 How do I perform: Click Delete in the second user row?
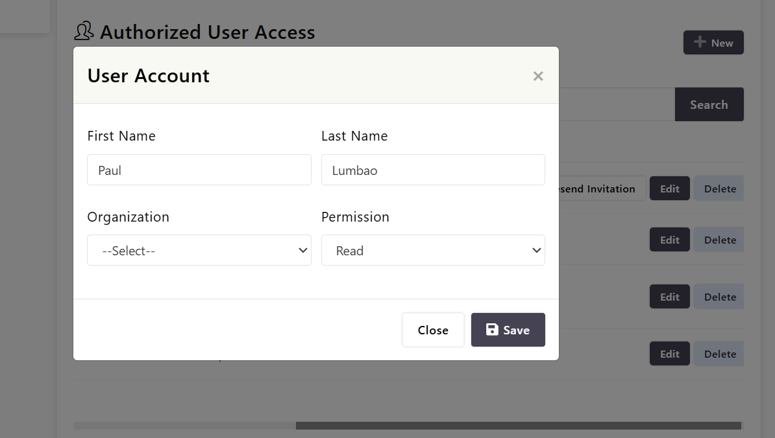[x=719, y=240]
